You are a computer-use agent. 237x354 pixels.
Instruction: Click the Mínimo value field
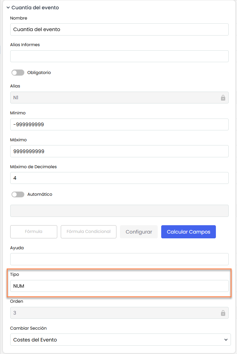coord(119,125)
